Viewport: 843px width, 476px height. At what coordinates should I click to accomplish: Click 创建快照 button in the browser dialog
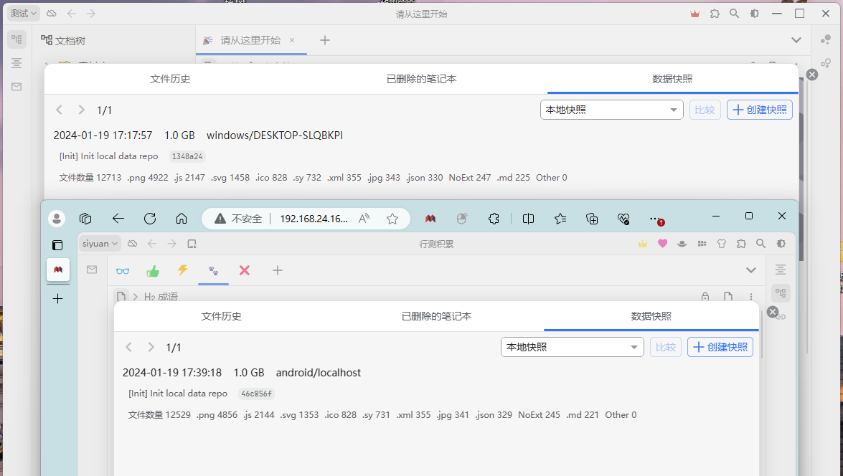click(720, 347)
